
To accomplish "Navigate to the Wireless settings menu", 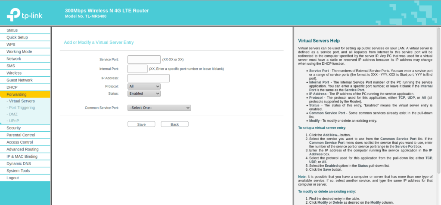I will (x=14, y=73).
